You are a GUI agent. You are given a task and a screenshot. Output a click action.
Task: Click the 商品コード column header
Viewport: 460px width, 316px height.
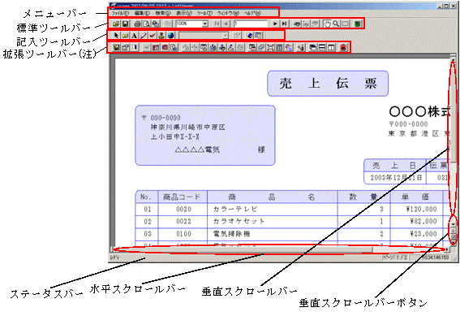(x=183, y=197)
